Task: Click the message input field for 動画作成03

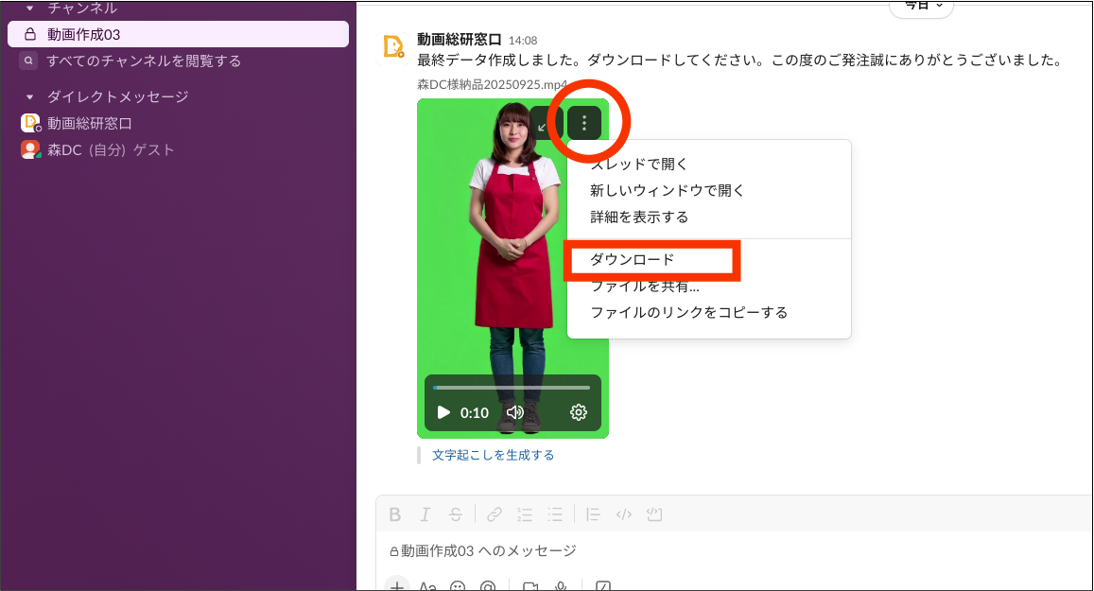Action: (x=662, y=550)
